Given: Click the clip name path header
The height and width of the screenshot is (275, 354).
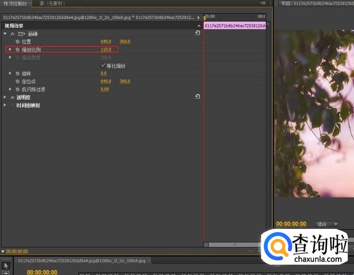Looking at the screenshot, I should pyautogui.click(x=99, y=17).
